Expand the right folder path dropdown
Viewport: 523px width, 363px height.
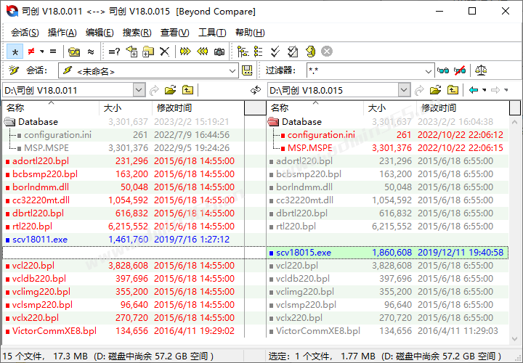[404, 90]
